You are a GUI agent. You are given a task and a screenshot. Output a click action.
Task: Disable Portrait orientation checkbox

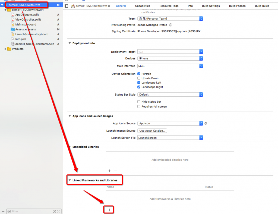coord(139,74)
